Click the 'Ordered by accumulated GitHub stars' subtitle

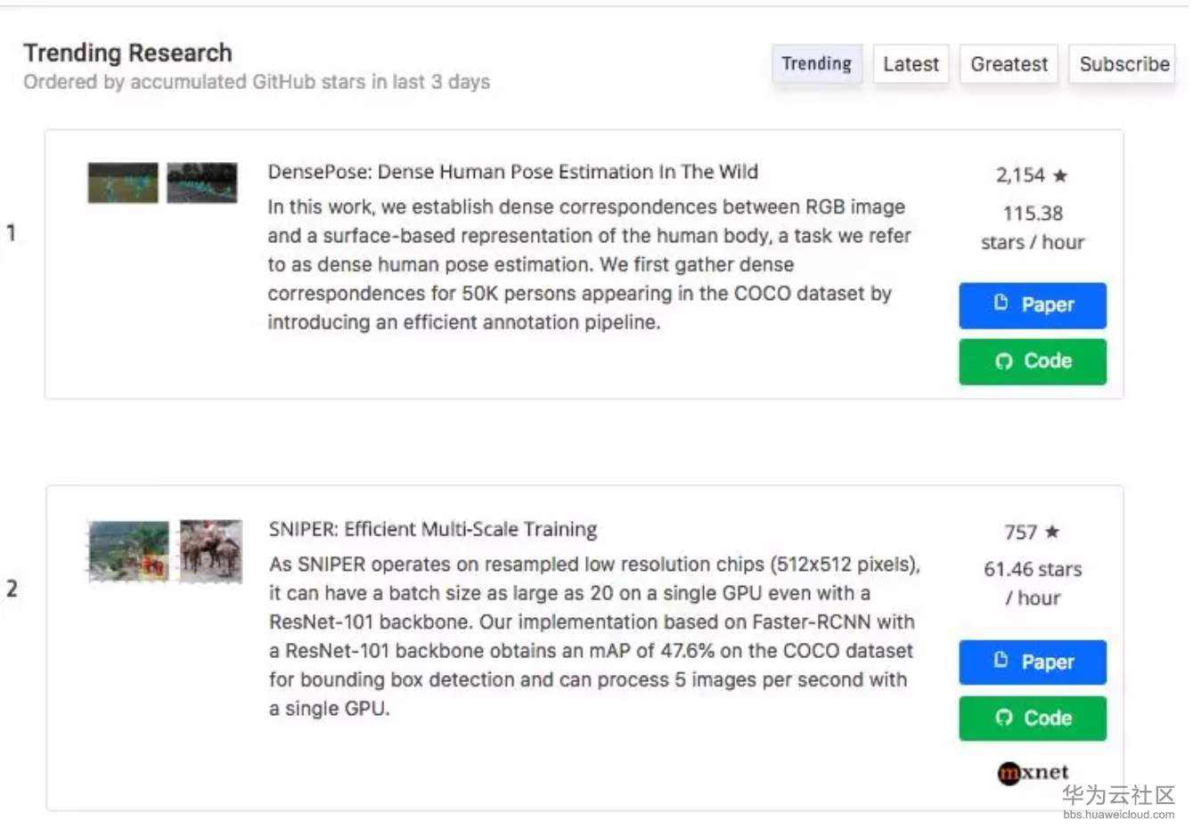pos(257,82)
